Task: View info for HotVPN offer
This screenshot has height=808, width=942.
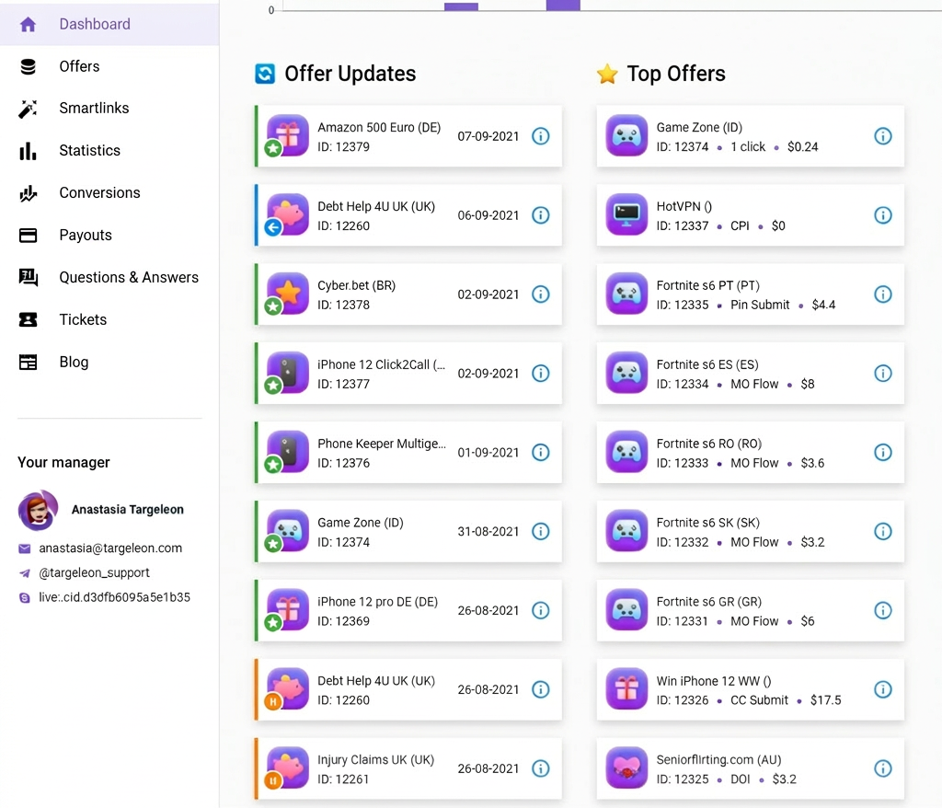Action: [882, 215]
